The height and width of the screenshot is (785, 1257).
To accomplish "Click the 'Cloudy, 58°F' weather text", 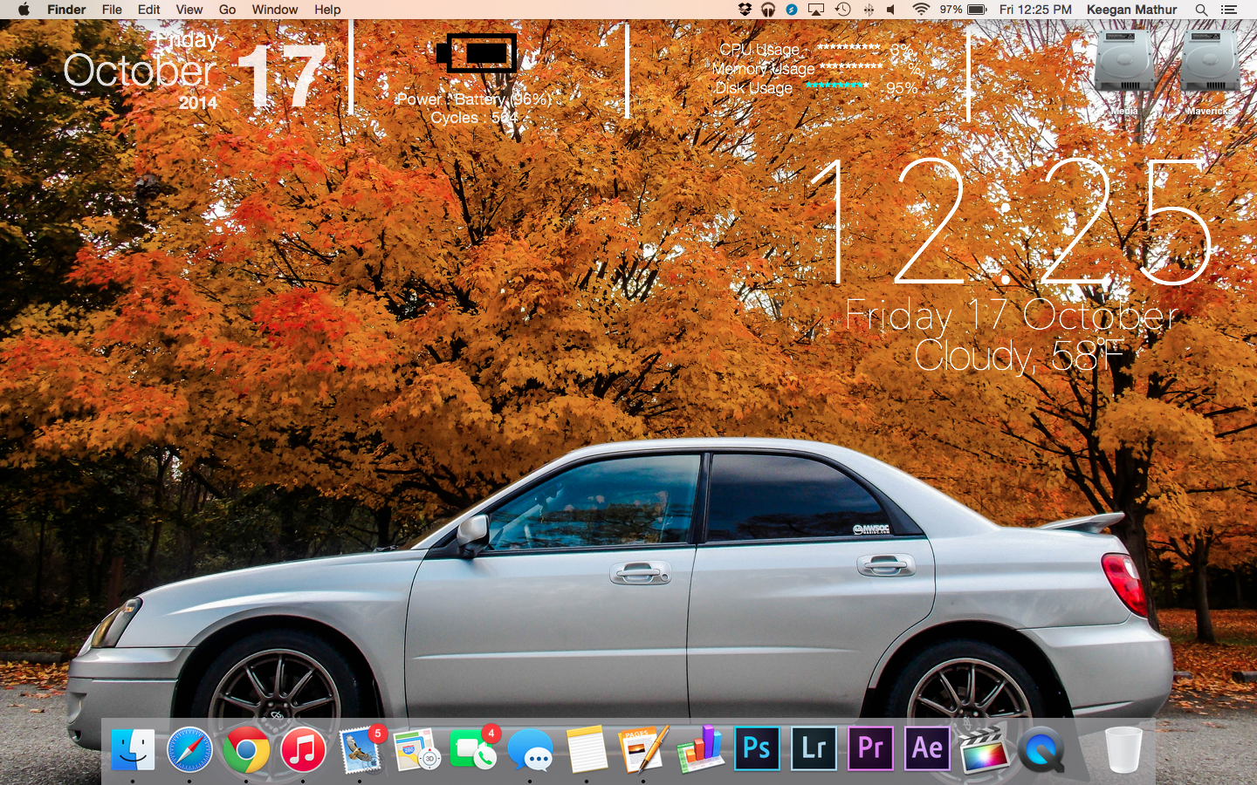I will coord(1019,355).
